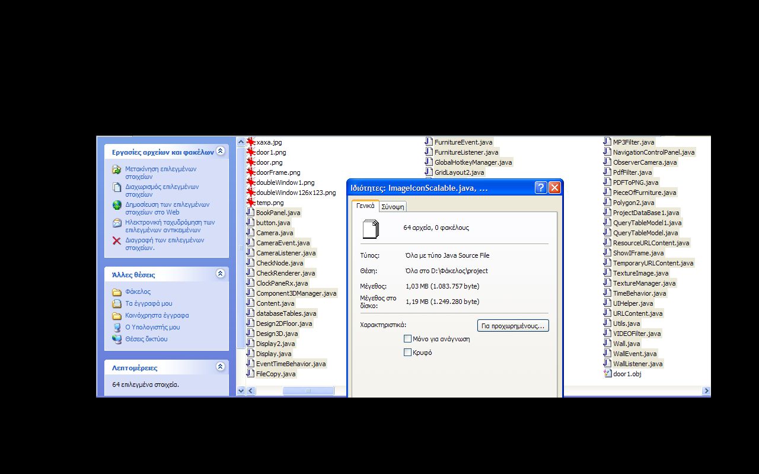Select the file named VIDEOFilter.java
Image resolution: width=759 pixels, height=474 pixels.
point(637,334)
